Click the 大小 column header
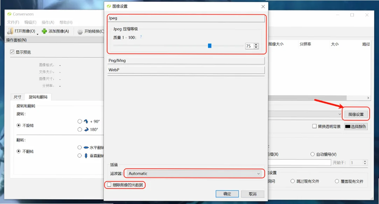This screenshot has width=379, height=204. [x=335, y=44]
